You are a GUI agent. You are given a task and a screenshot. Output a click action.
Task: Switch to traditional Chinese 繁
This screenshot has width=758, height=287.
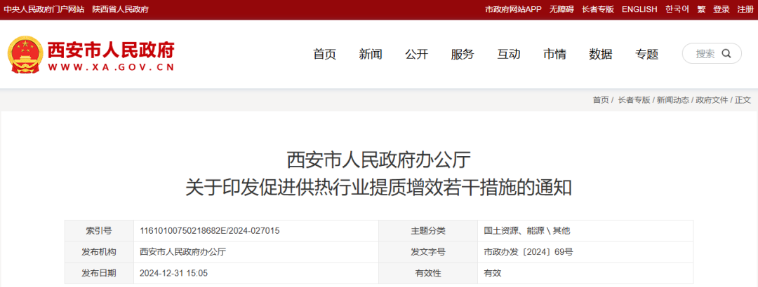[x=701, y=9]
